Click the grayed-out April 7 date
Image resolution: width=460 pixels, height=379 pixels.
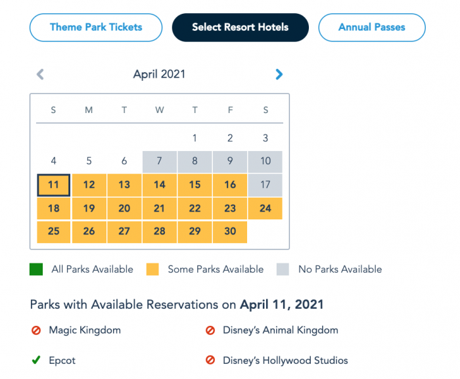point(160,162)
